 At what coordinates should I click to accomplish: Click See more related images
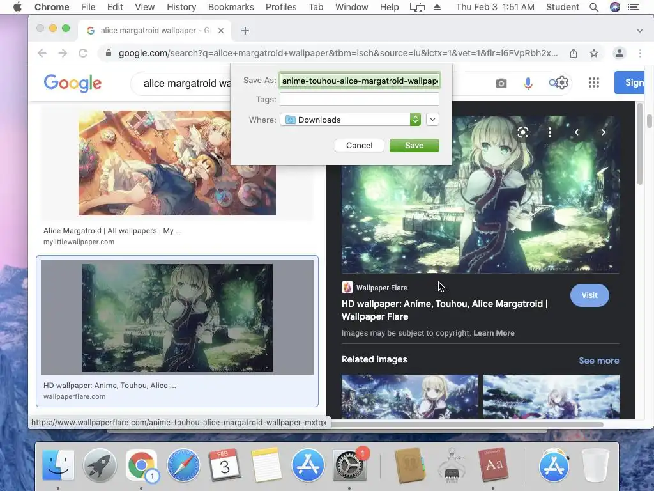pos(599,361)
